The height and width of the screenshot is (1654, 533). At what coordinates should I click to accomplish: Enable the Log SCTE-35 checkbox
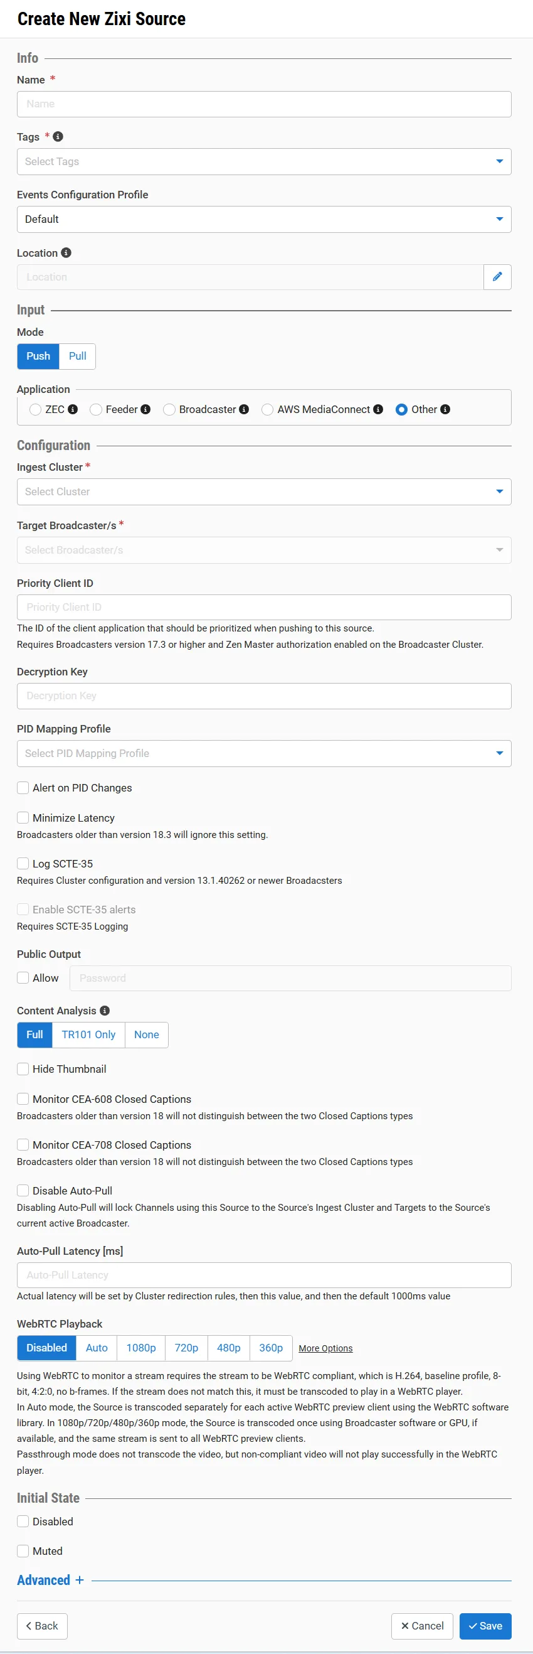23,864
